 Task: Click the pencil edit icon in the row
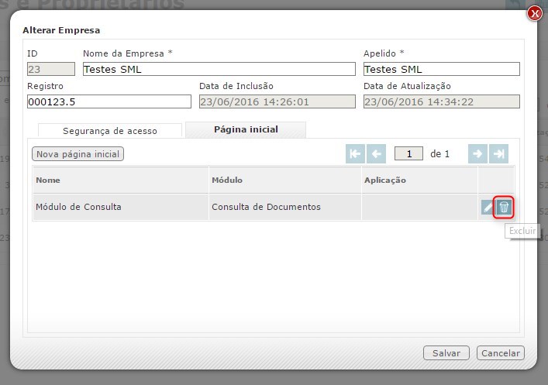coord(488,207)
